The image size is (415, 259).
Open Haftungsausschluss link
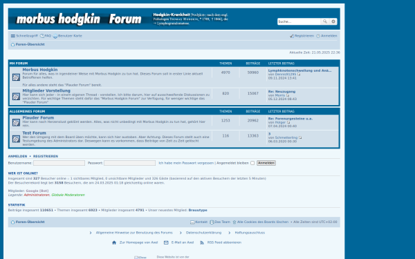(x=250, y=233)
